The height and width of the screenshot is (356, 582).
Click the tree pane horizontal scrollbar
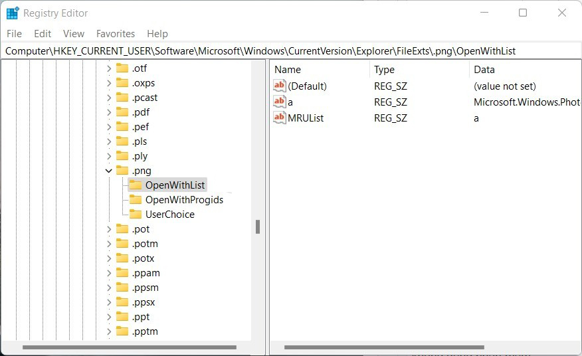pos(129,347)
